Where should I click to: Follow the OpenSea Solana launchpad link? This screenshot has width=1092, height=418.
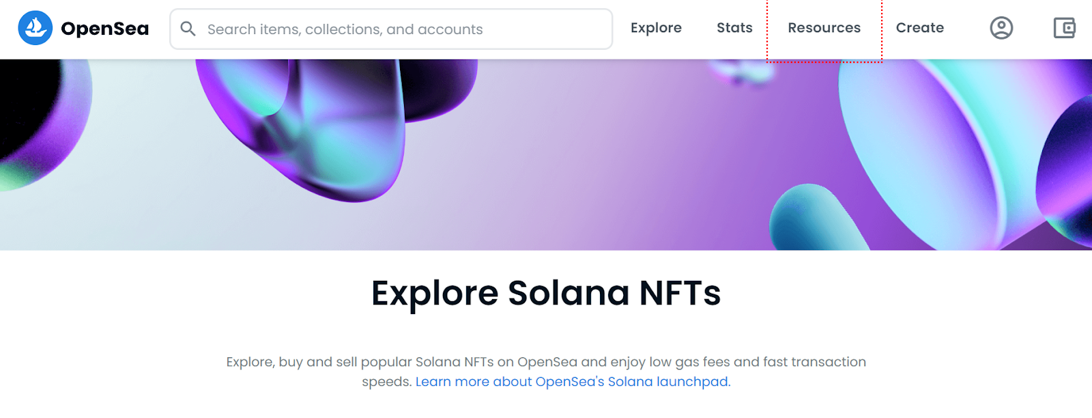point(572,381)
